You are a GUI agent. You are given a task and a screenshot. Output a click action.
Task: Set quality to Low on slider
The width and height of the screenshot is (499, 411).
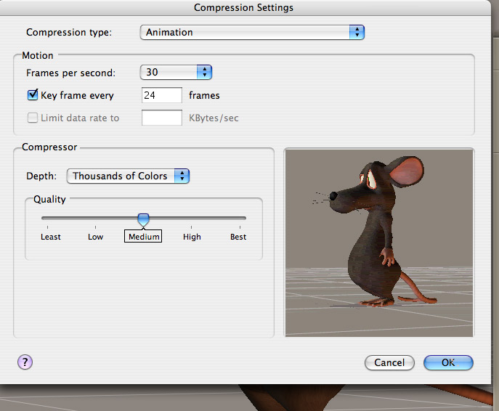coord(95,218)
